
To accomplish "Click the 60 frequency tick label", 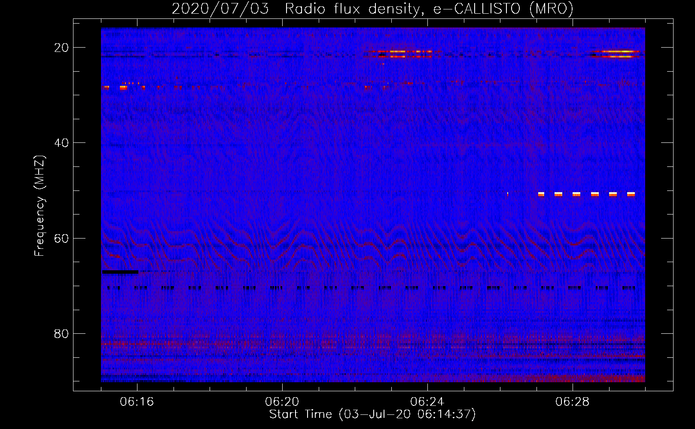I will (61, 238).
